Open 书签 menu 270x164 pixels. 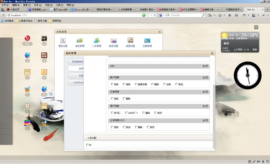(x=49, y=5)
